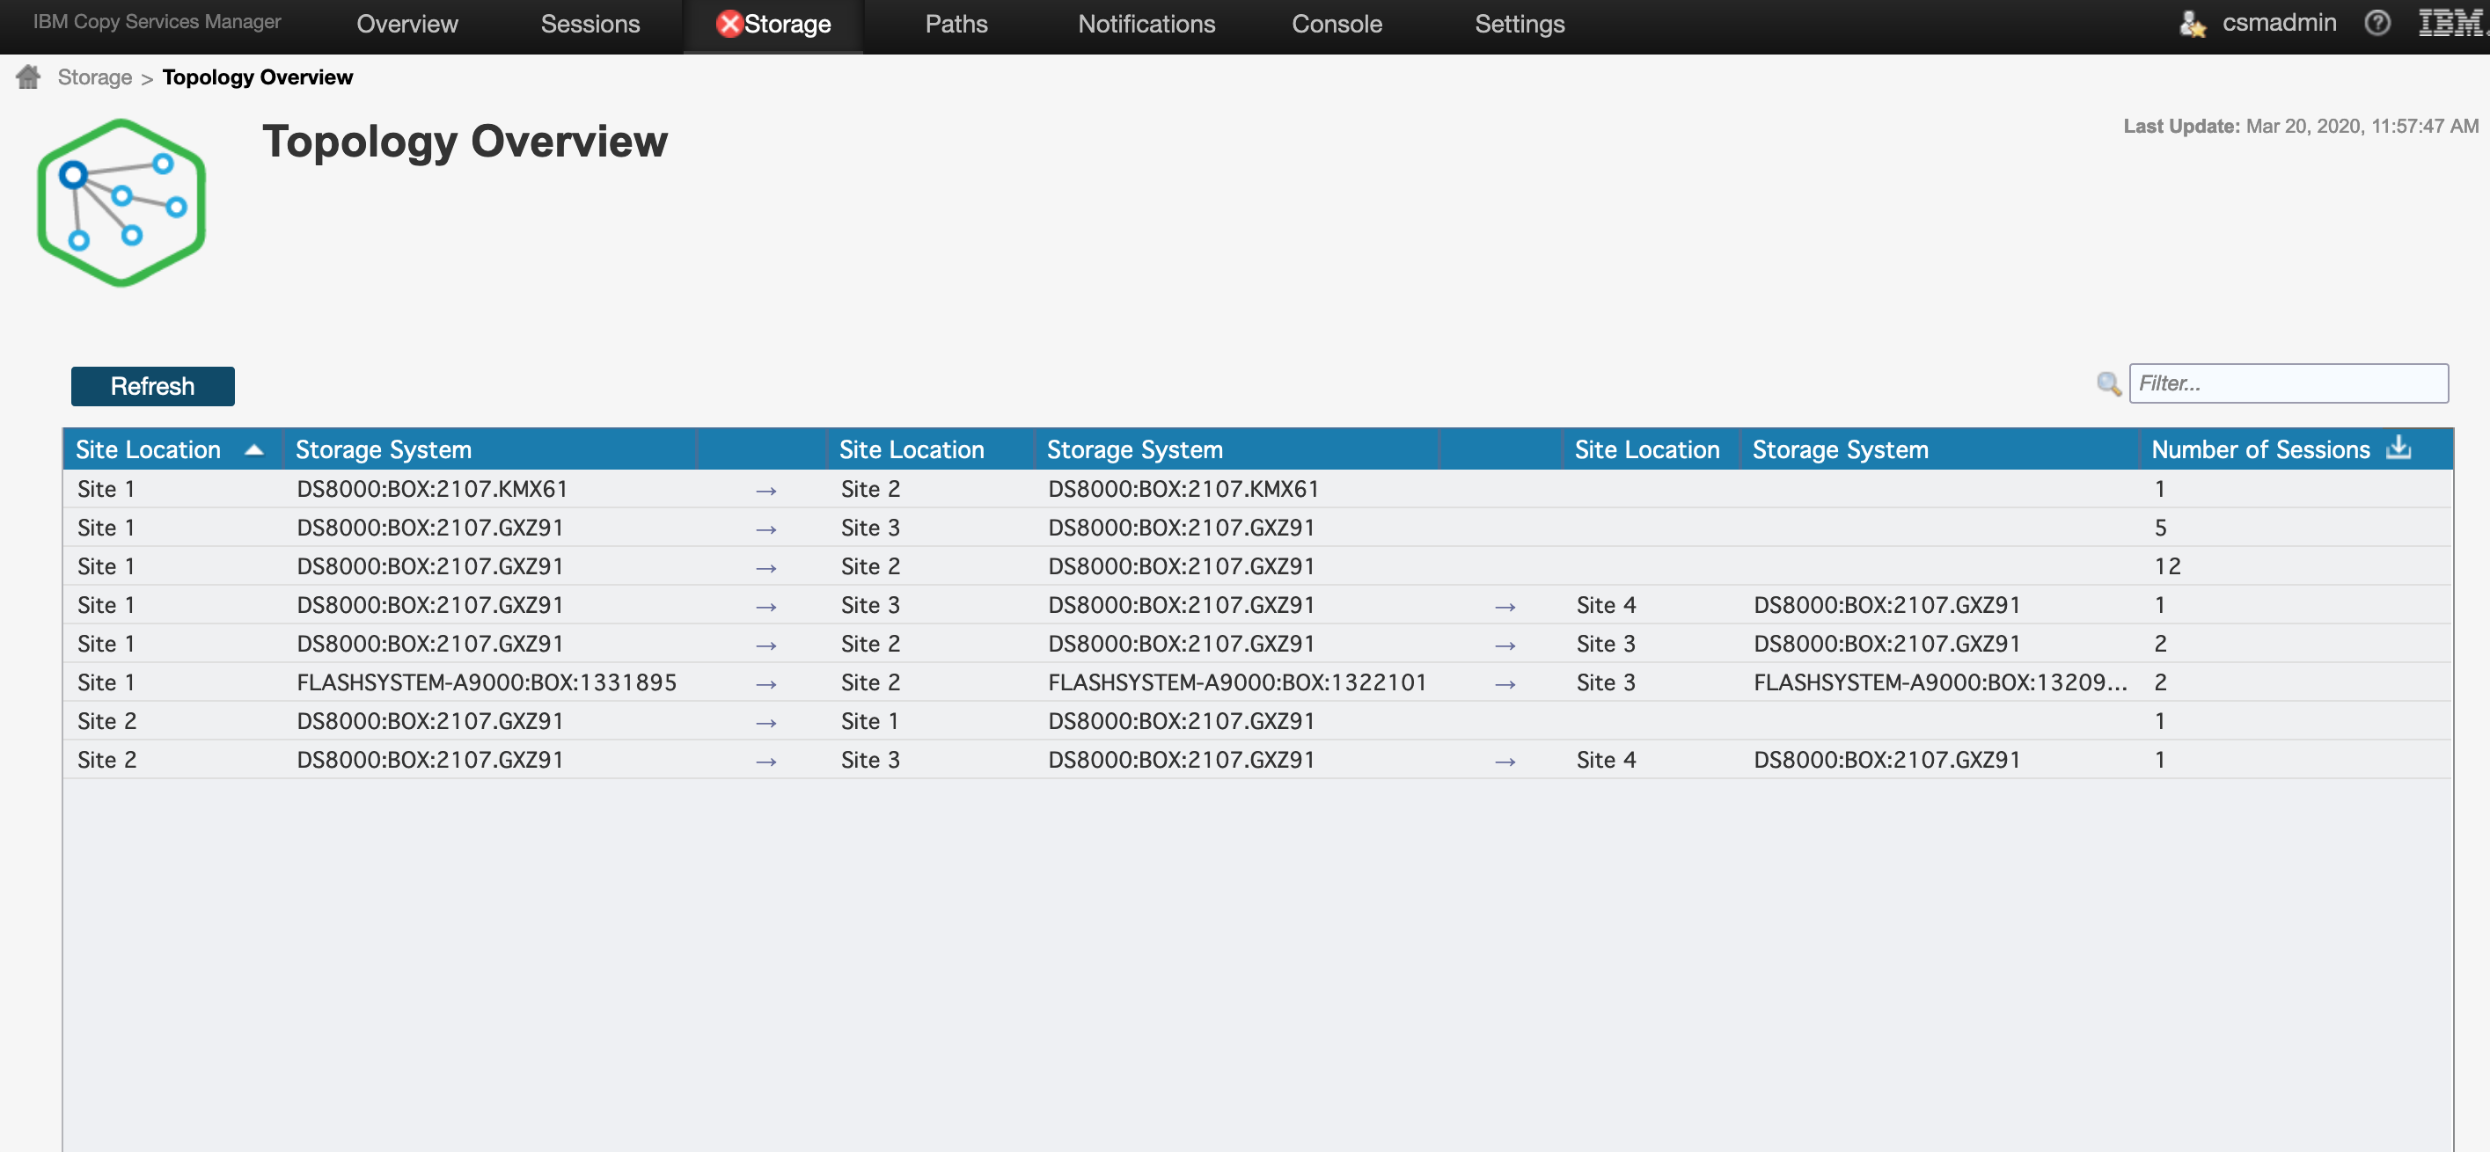Click the Last Update timestamp
This screenshot has width=2490, height=1152.
click(x=2301, y=127)
